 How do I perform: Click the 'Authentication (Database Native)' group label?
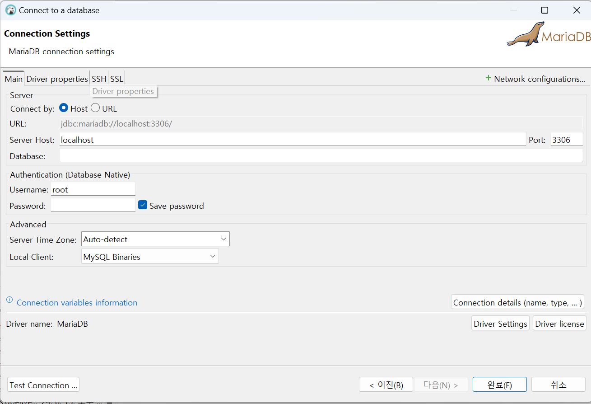click(70, 174)
